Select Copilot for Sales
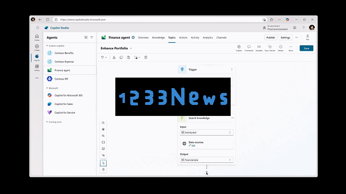 70,104
